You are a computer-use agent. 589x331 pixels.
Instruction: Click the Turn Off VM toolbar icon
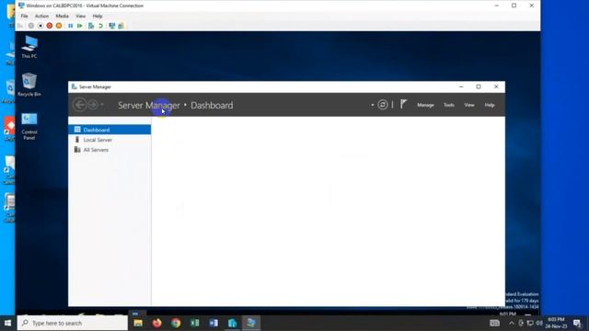(40, 26)
